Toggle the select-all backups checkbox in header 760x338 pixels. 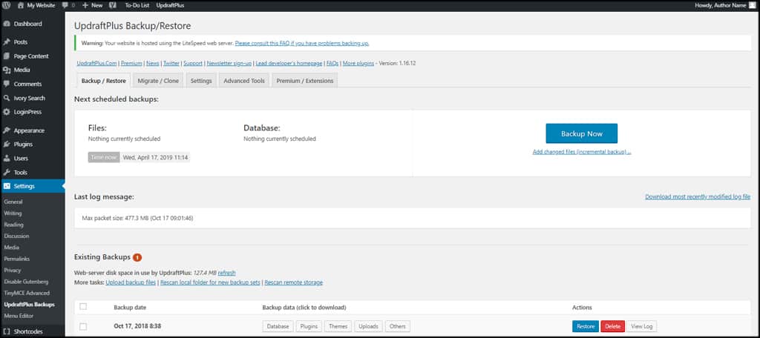pyautogui.click(x=83, y=307)
